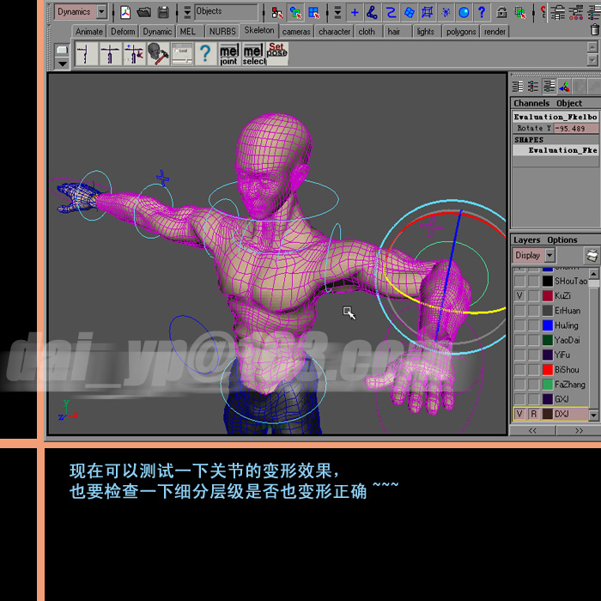601x601 pixels.
Task: Toggle the rendering sphere selection mask icon
Action: click(x=464, y=12)
